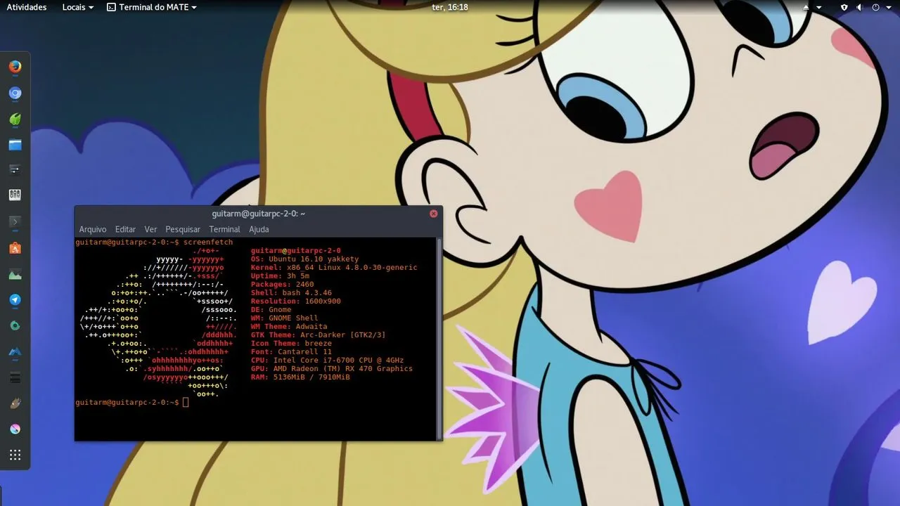Click the eject icon in the top bar
Image resolution: width=900 pixels, height=506 pixels.
tap(807, 7)
